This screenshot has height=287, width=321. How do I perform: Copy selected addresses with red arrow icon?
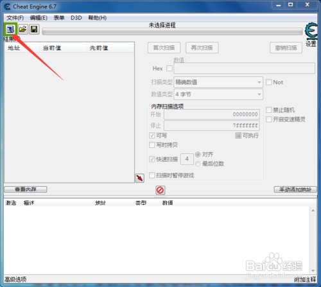pos(140,178)
